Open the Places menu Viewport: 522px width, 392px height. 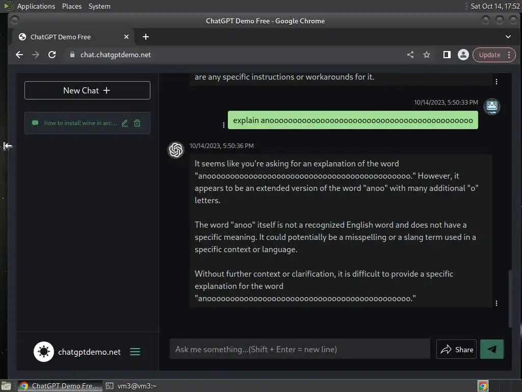71,6
